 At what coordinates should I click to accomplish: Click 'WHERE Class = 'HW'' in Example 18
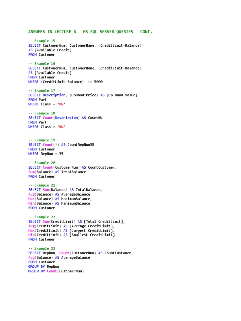47,127
